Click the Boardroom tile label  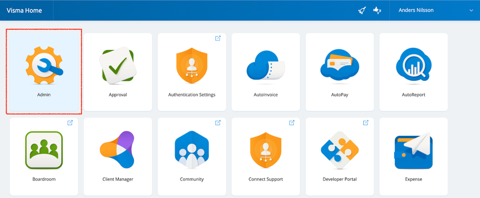pos(44,179)
